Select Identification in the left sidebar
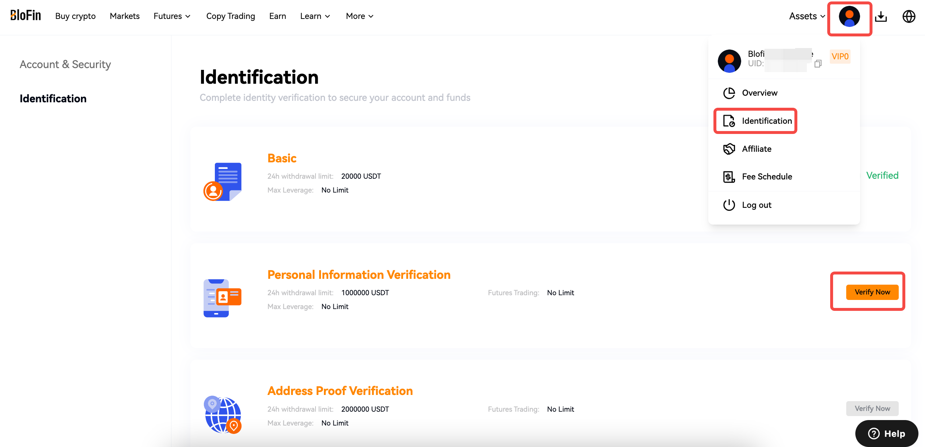This screenshot has height=447, width=925. coord(53,99)
